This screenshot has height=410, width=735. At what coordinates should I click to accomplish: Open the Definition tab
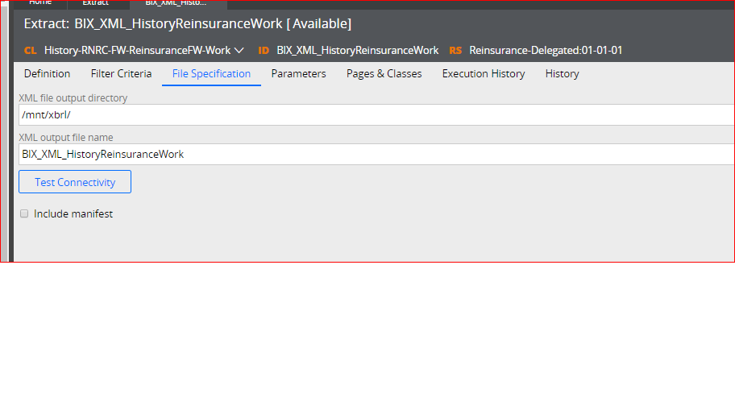[x=47, y=73]
